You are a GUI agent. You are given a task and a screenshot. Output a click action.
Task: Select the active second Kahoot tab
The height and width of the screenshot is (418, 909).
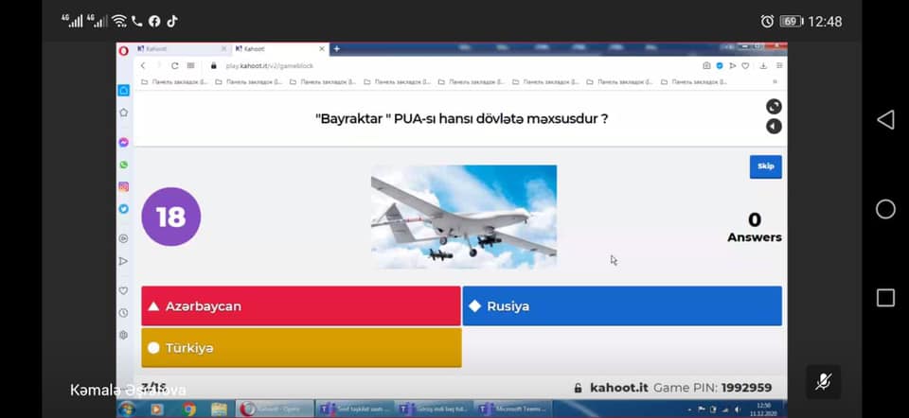click(x=280, y=49)
